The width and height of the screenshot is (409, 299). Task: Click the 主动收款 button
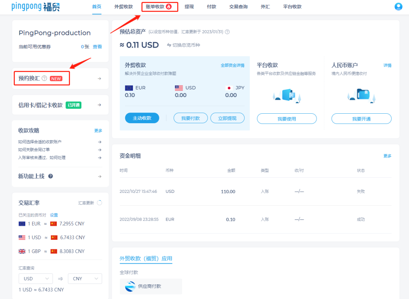click(142, 118)
